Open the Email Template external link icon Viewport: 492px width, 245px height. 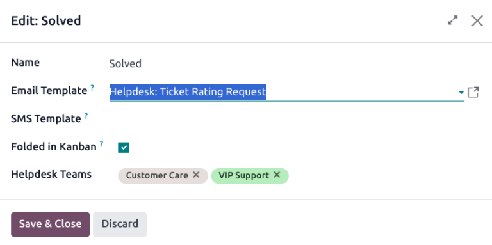(473, 92)
